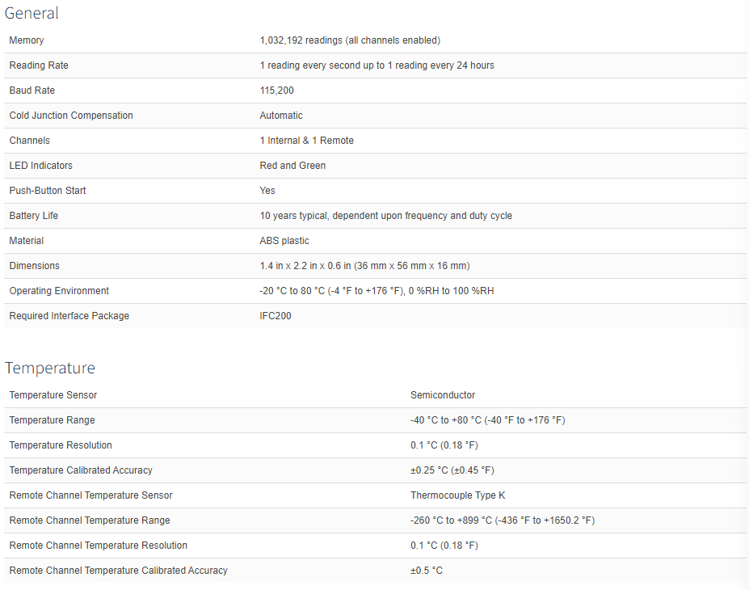Select Temperature Calibrated Accuracy label
This screenshot has width=749, height=590.
click(x=80, y=470)
